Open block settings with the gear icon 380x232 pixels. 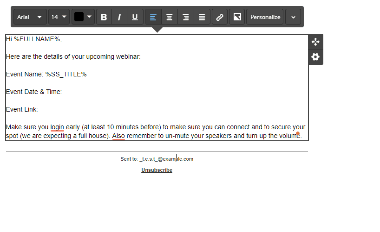click(x=315, y=57)
